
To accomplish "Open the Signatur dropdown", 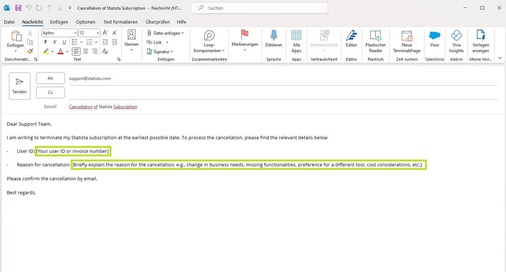I will [x=160, y=51].
